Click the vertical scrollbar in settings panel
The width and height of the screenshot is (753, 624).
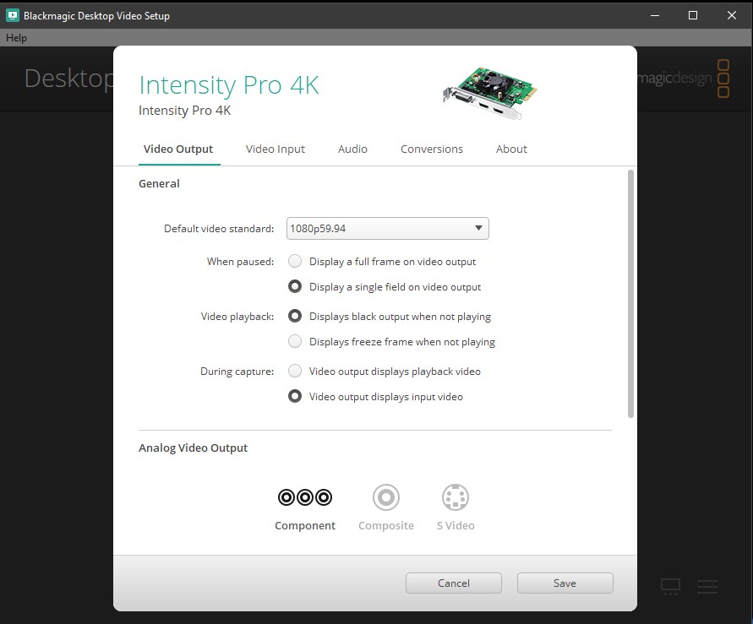click(630, 294)
